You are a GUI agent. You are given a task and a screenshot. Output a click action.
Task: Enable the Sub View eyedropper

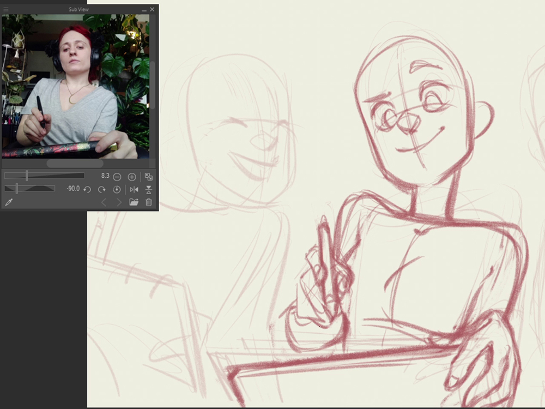(8, 202)
